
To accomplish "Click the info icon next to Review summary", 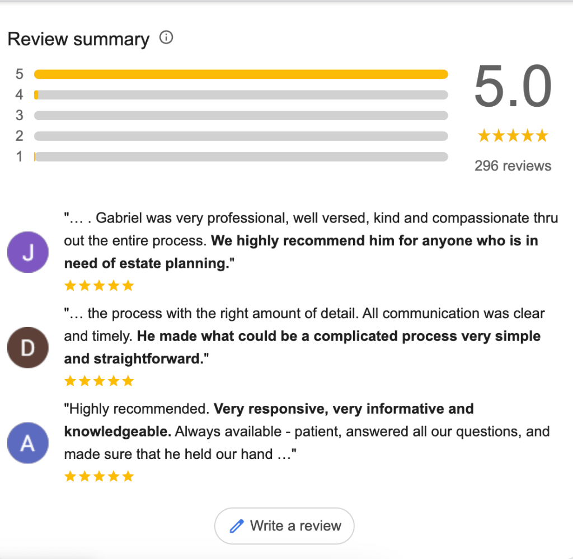I will point(165,38).
